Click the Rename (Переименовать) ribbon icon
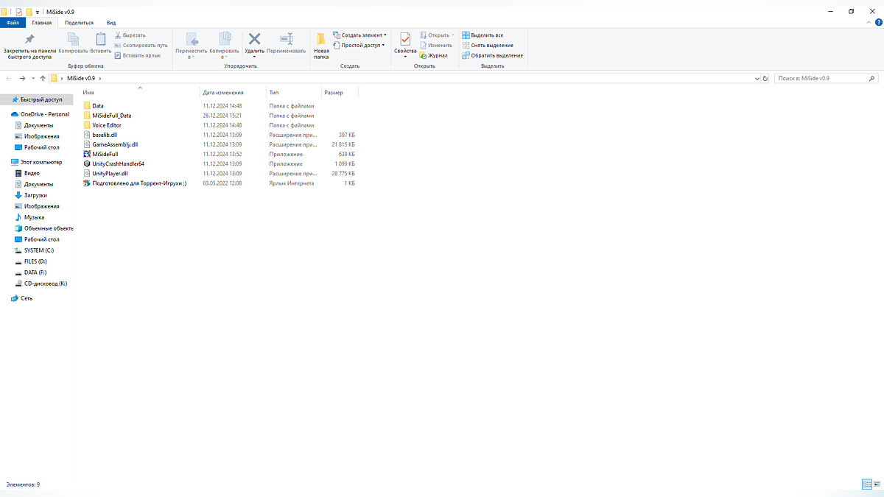 tap(286, 40)
